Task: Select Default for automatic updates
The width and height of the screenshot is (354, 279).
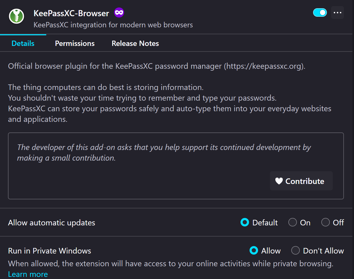Action: pos(245,222)
